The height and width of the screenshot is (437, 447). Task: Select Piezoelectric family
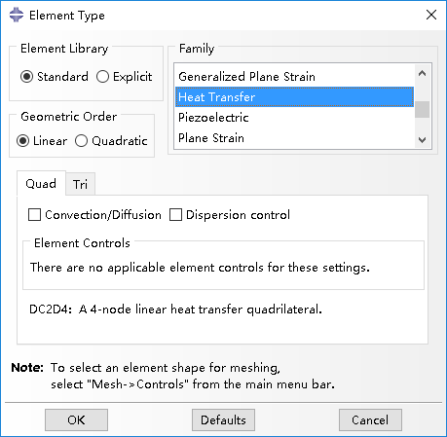click(294, 118)
